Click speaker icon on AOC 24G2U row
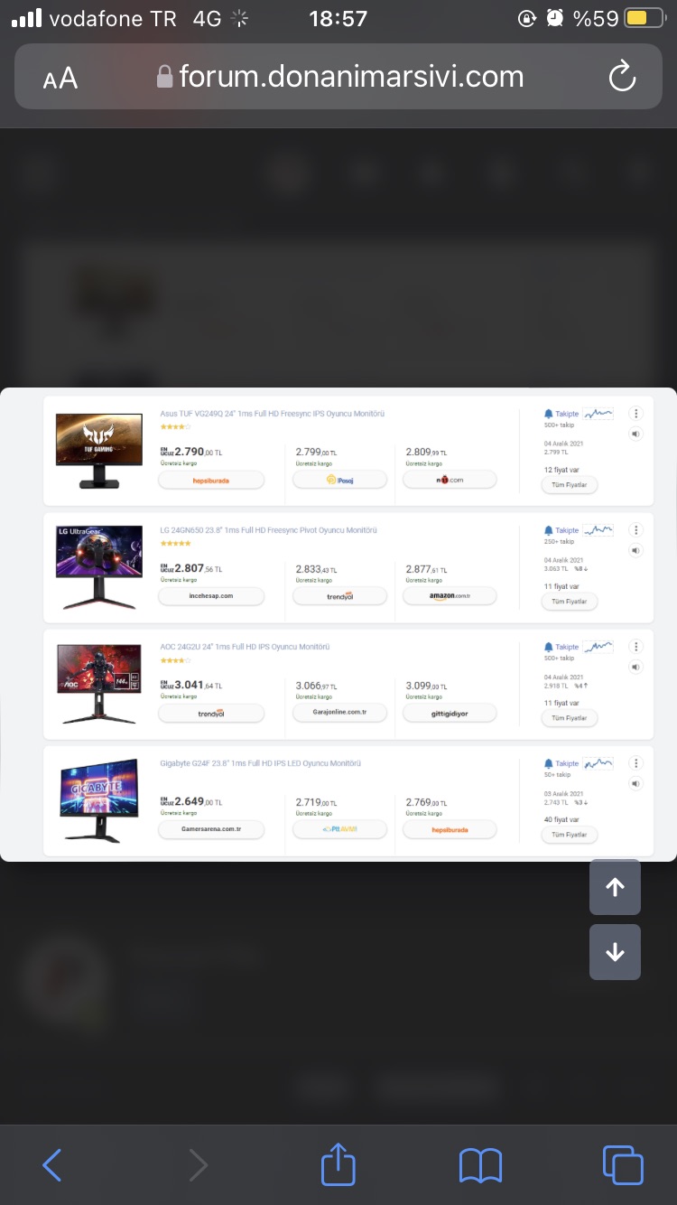 tap(636, 668)
